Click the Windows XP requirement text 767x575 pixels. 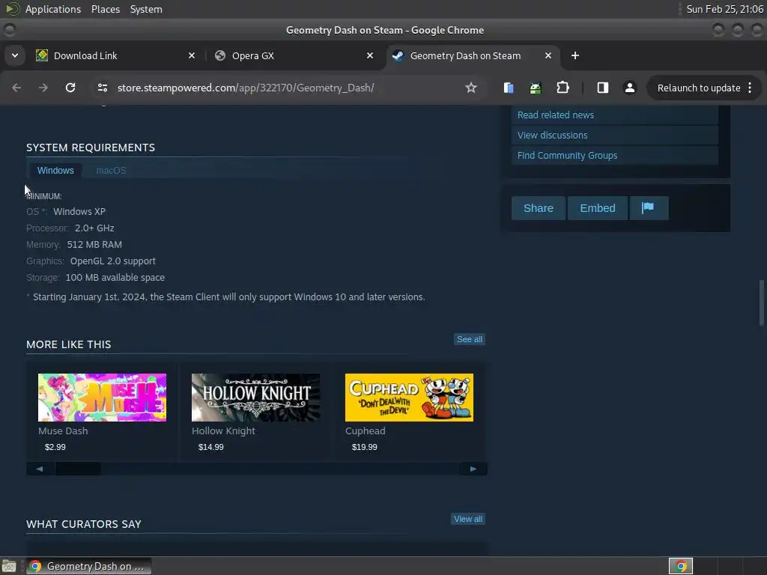pyautogui.click(x=79, y=211)
